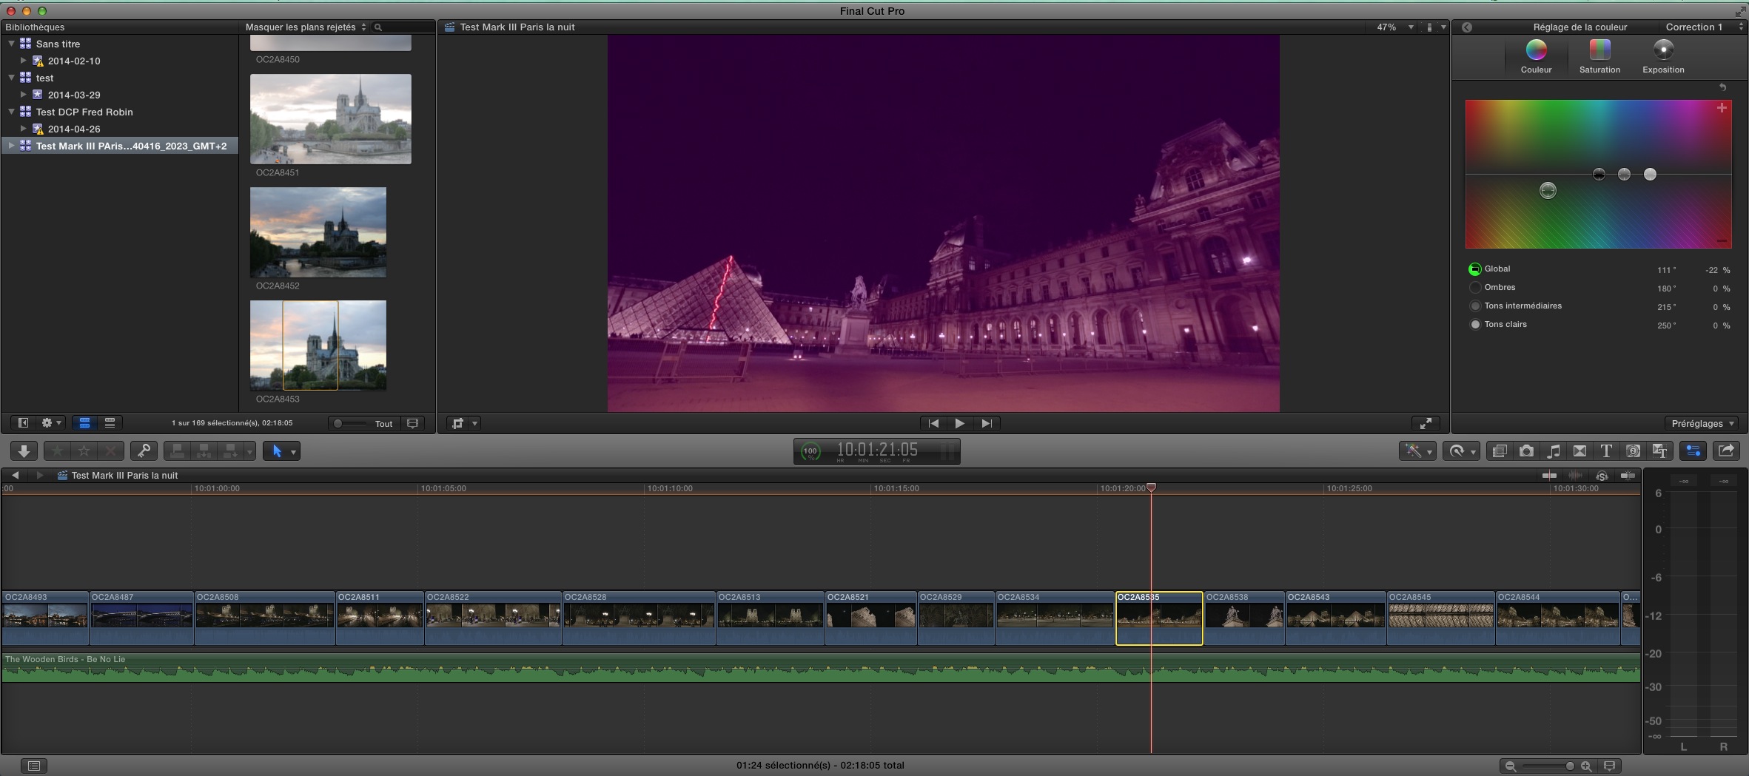Open the photos browser camera icon
This screenshot has height=776, width=1749.
click(1526, 451)
